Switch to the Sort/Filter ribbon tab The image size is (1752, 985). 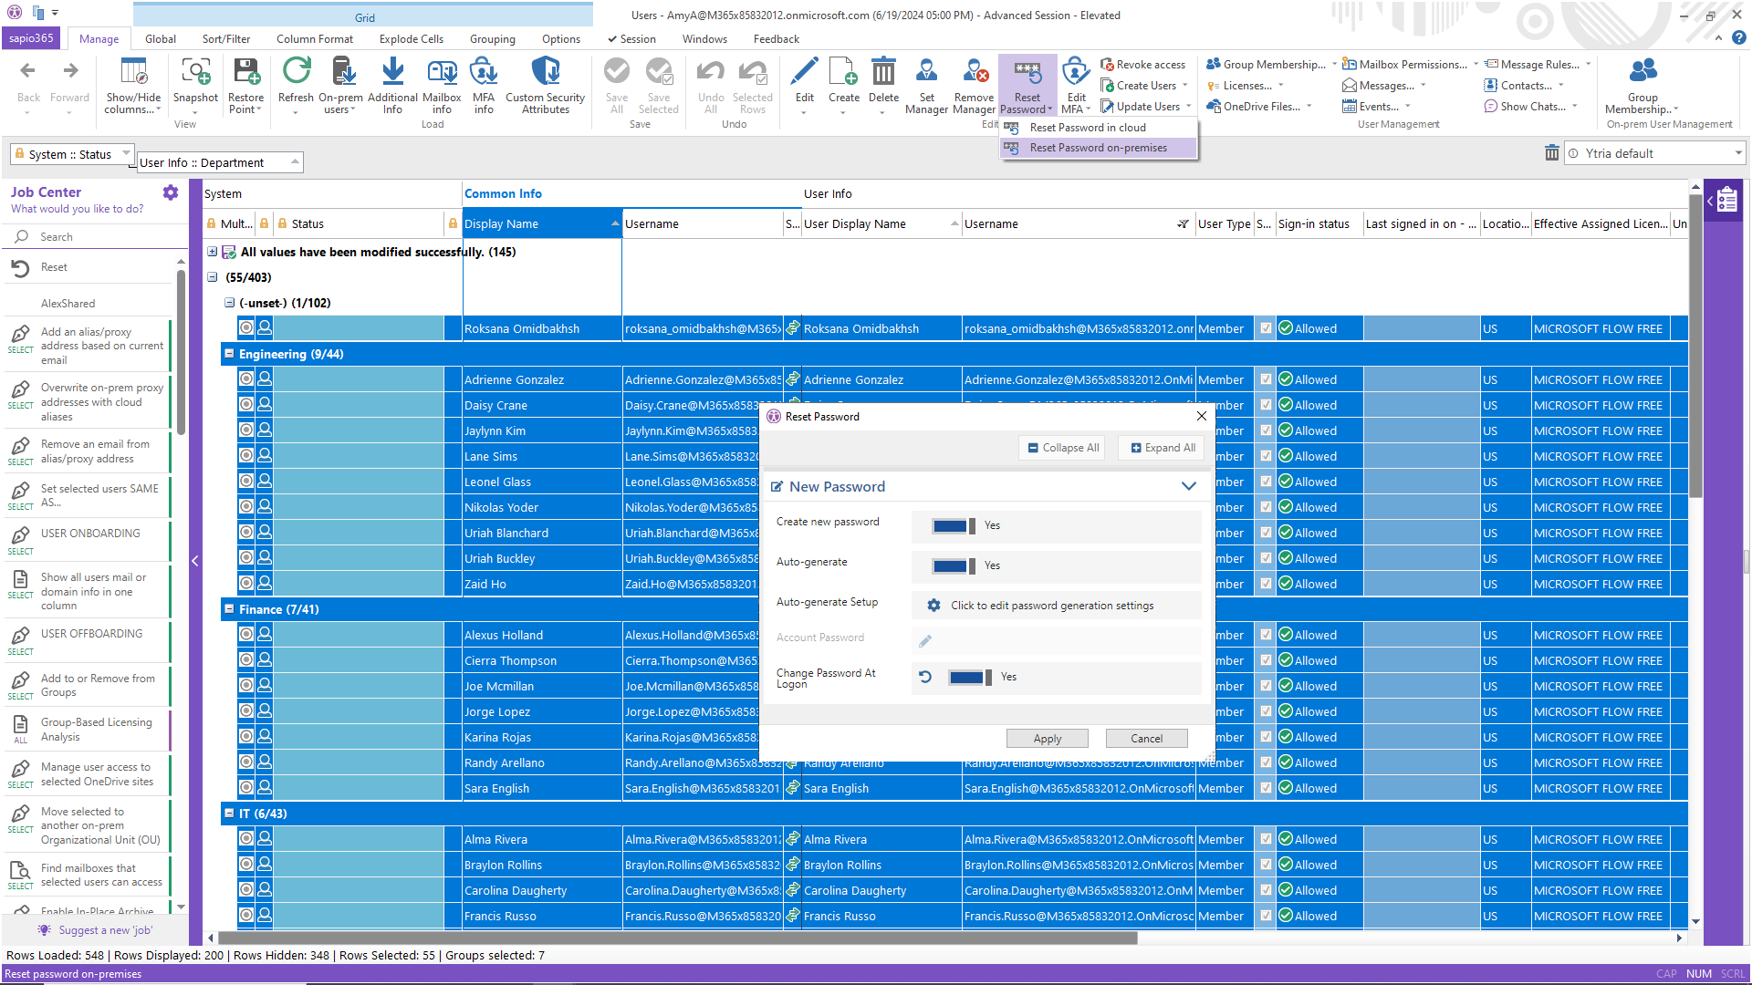tap(226, 39)
